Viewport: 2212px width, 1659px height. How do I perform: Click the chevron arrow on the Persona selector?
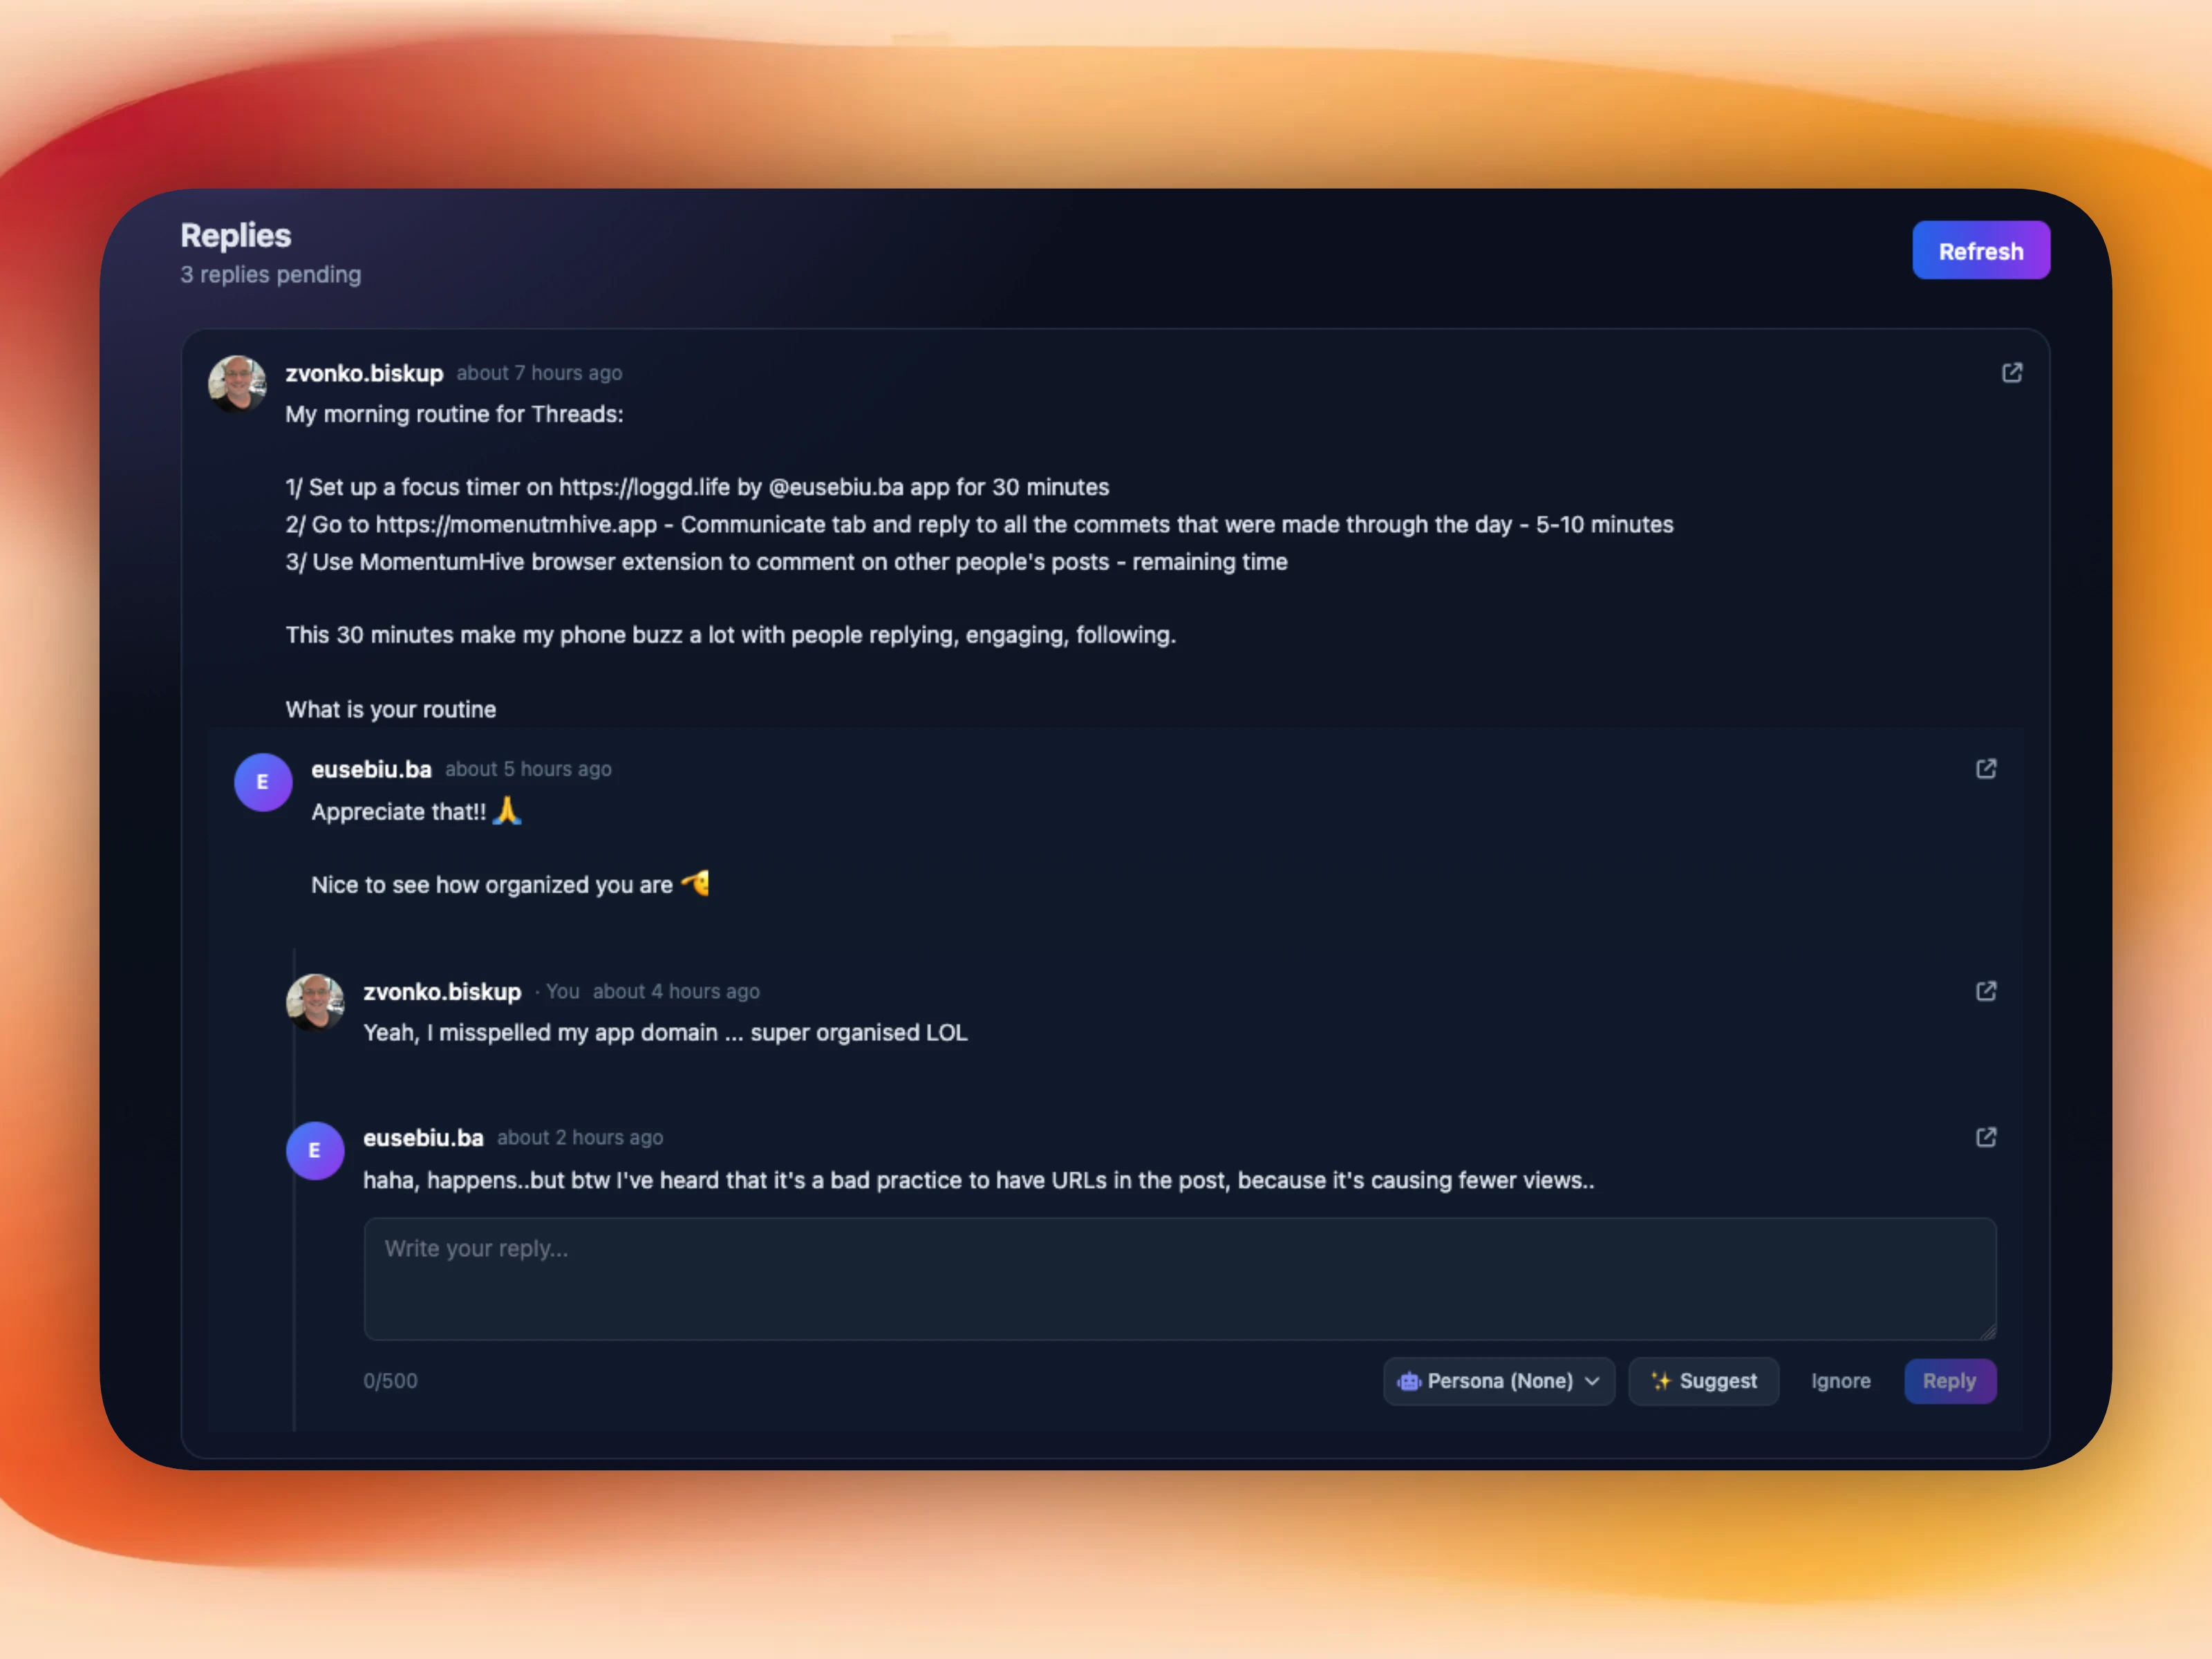click(x=1592, y=1381)
